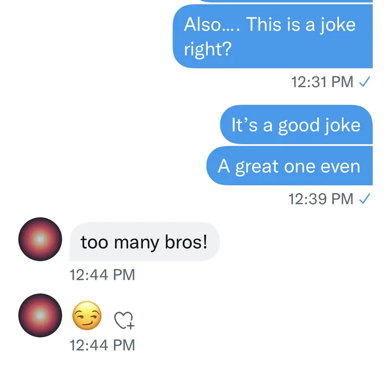Open sender avatar beside the smirking emoji
The height and width of the screenshot is (366, 391).
point(40,316)
